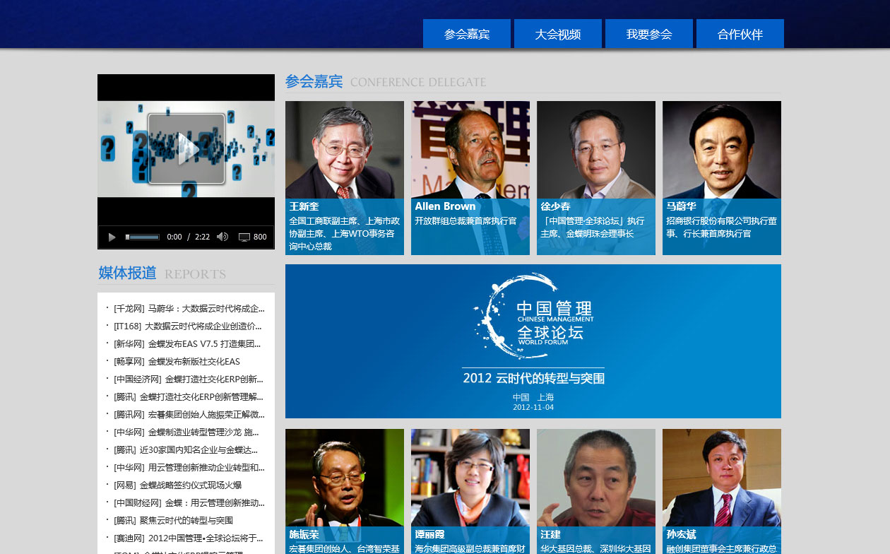Viewport: 890px width, 554px height.
Task: Open the [中国财经网] 金蝶：用云管理 link
Action: point(189,503)
